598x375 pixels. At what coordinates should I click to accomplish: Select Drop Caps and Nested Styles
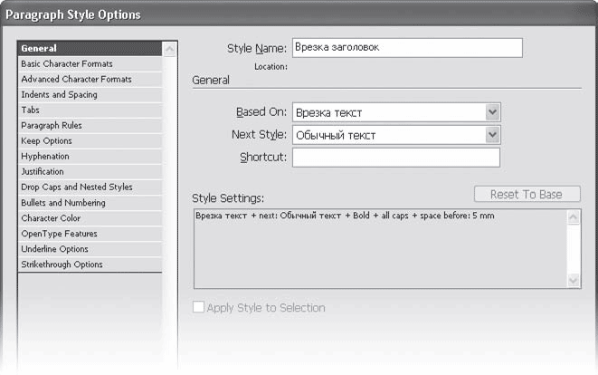click(77, 187)
